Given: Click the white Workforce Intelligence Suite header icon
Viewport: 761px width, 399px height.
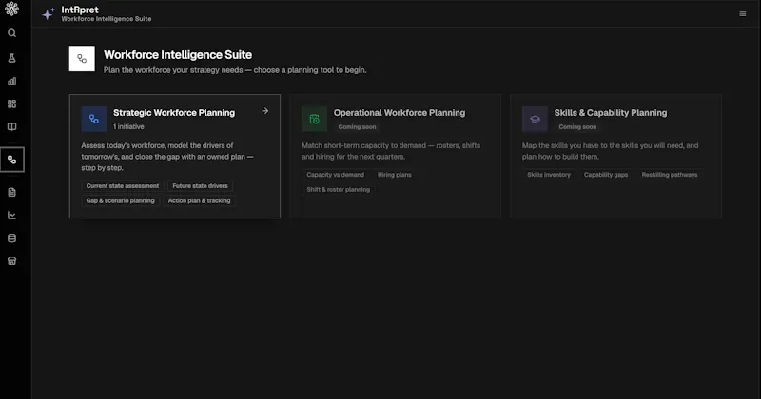Looking at the screenshot, I should [x=82, y=59].
